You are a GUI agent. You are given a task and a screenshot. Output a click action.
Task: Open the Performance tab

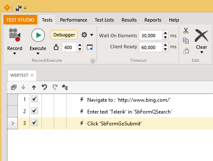(74, 20)
